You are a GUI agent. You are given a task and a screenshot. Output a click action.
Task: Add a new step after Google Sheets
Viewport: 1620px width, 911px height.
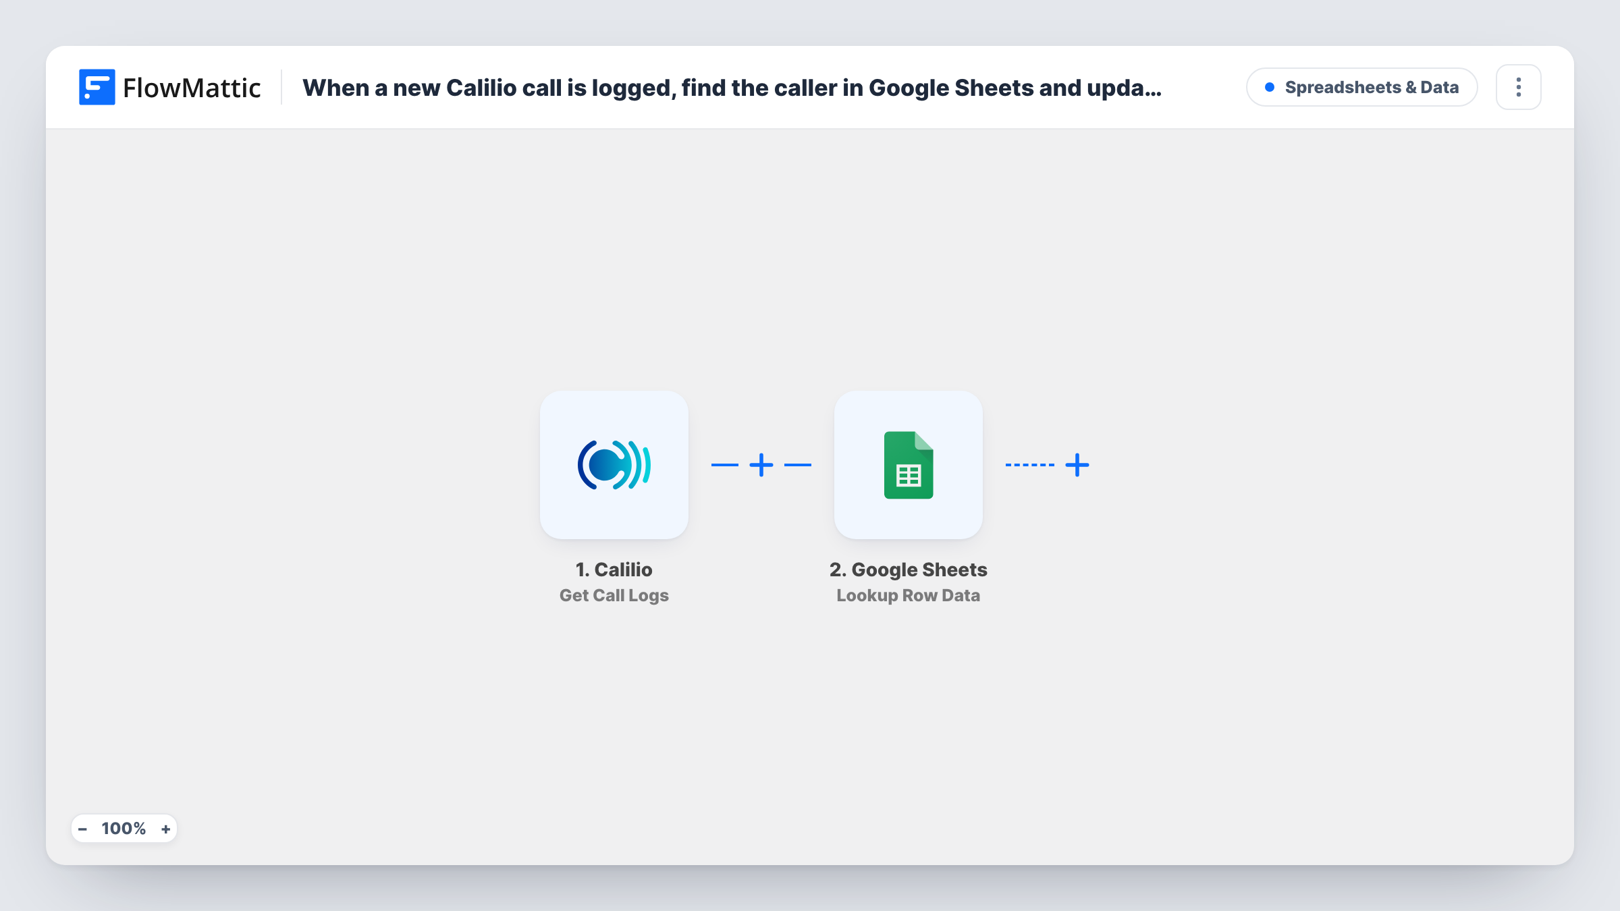[1077, 465]
